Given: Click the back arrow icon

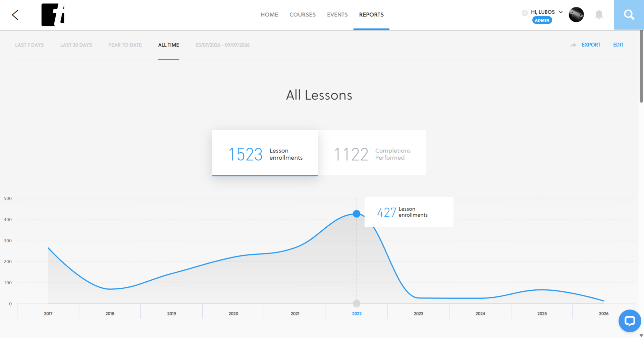Looking at the screenshot, I should pos(15,15).
